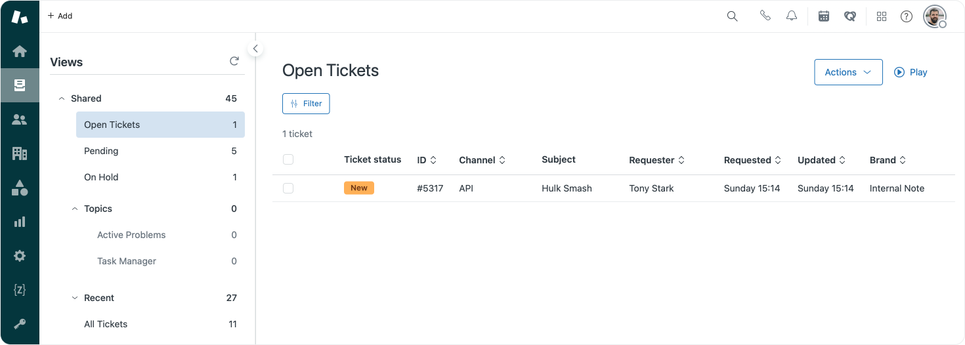This screenshot has height=345, width=965.
Task: Open the Home dashboard icon
Action: tap(20, 51)
